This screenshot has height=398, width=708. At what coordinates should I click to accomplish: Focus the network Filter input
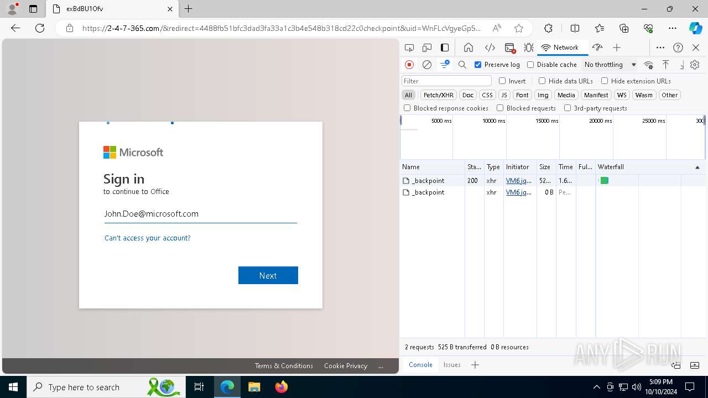[x=446, y=81]
